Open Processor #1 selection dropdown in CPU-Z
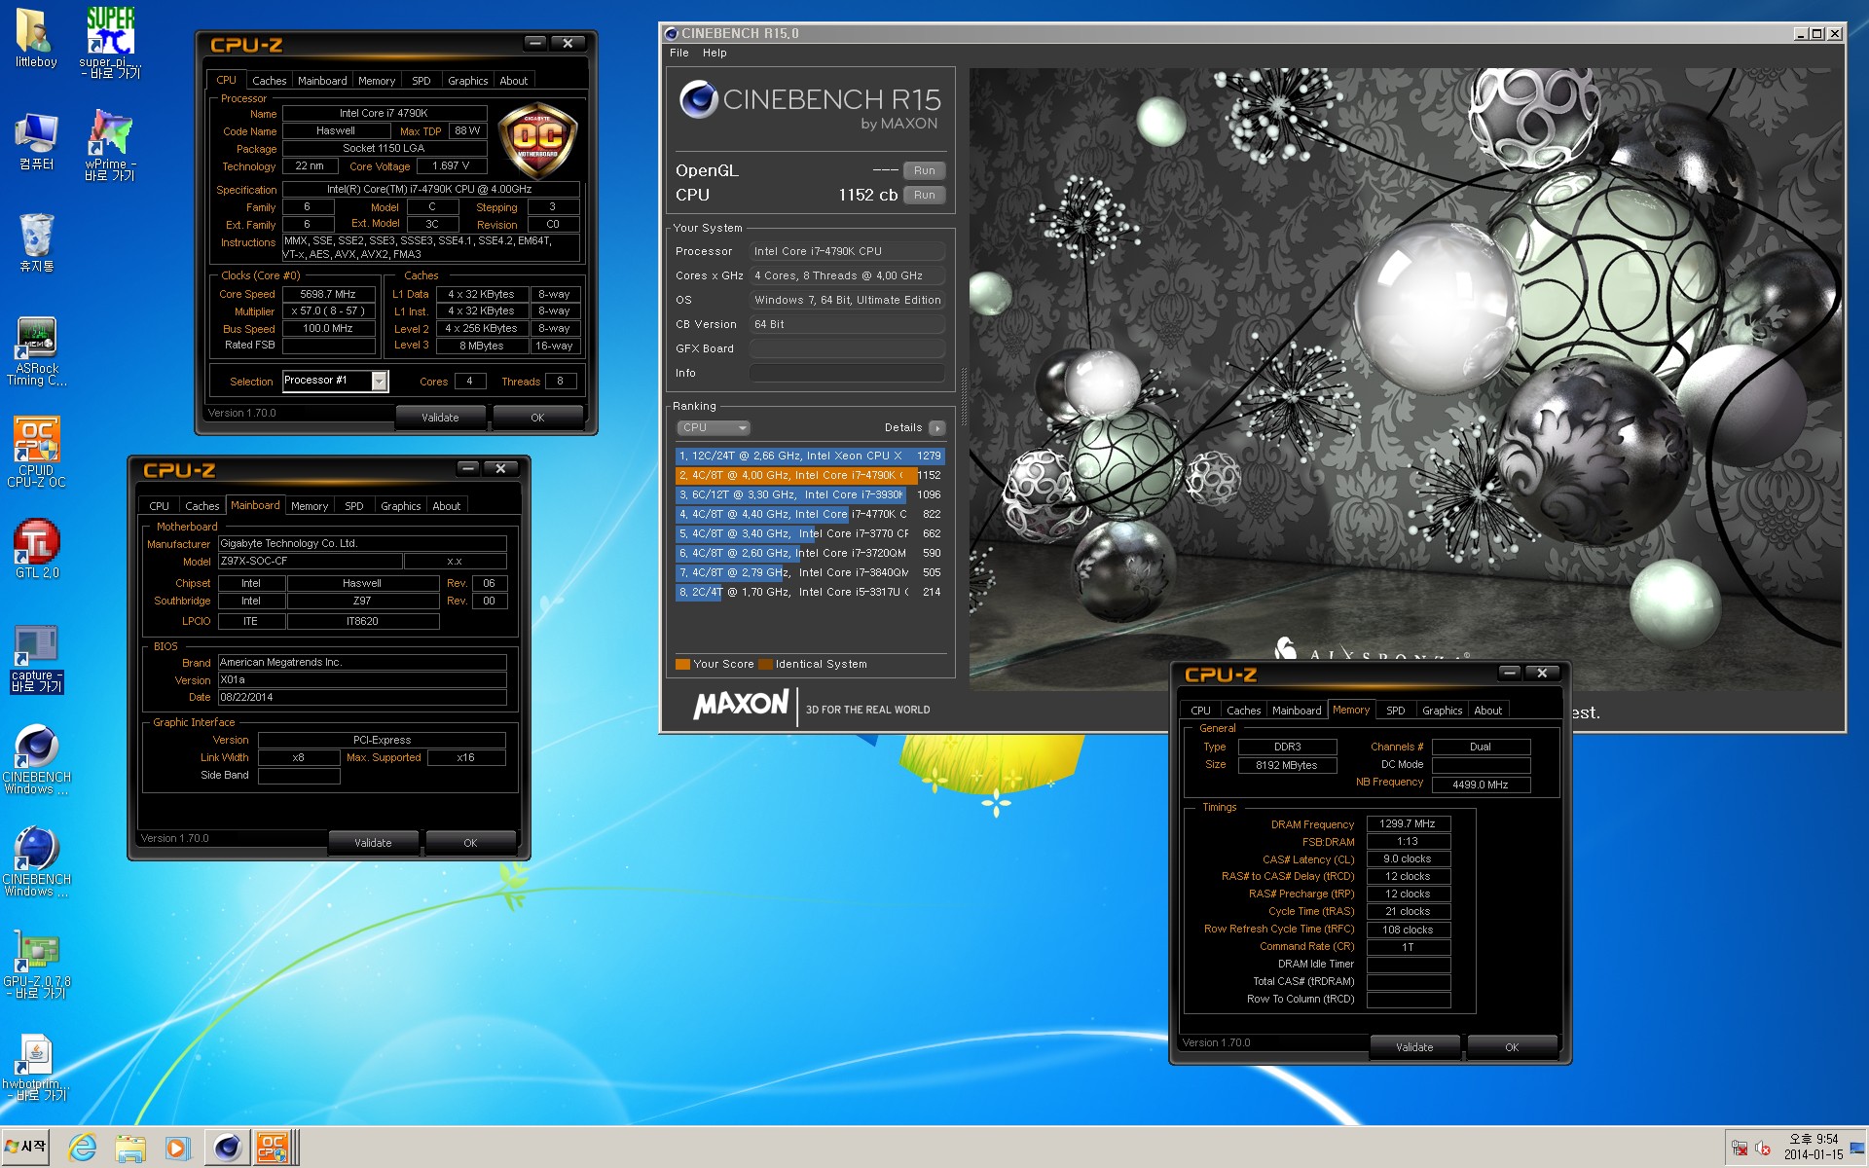 (x=335, y=381)
